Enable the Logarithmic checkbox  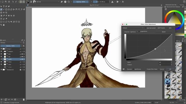(139, 31)
